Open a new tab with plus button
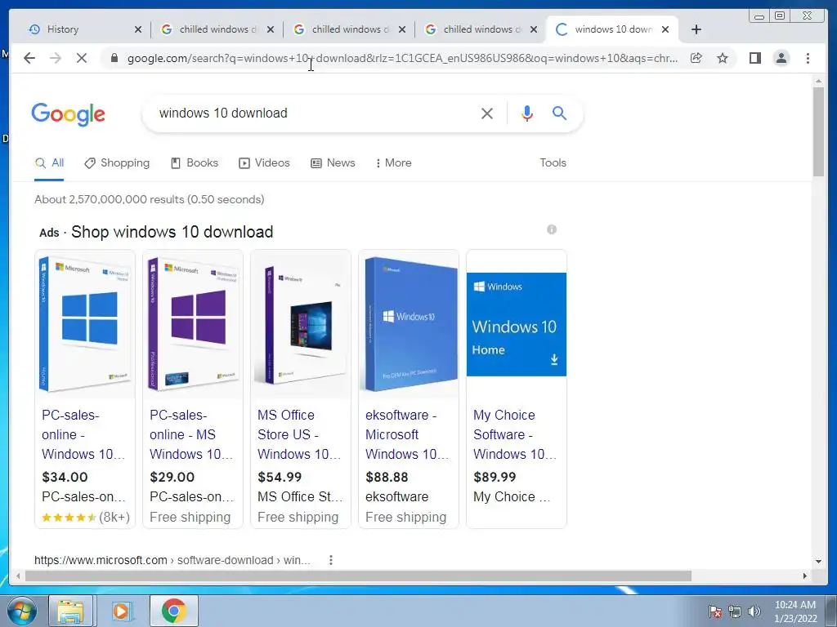837x627 pixels. coord(696,29)
